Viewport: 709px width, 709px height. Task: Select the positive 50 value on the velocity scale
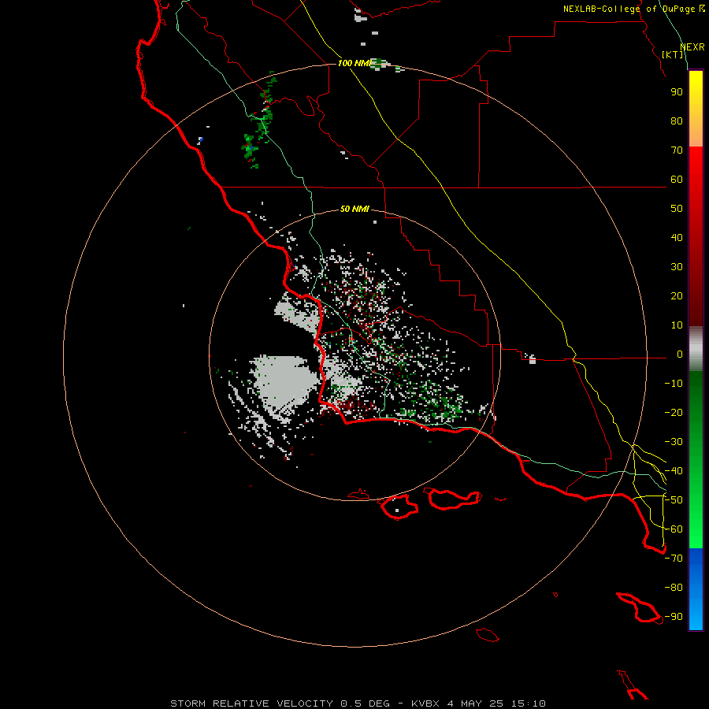(x=677, y=209)
